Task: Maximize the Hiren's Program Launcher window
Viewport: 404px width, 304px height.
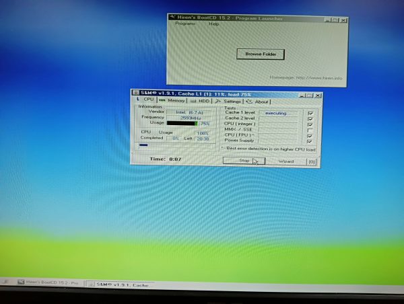Action: (x=335, y=21)
